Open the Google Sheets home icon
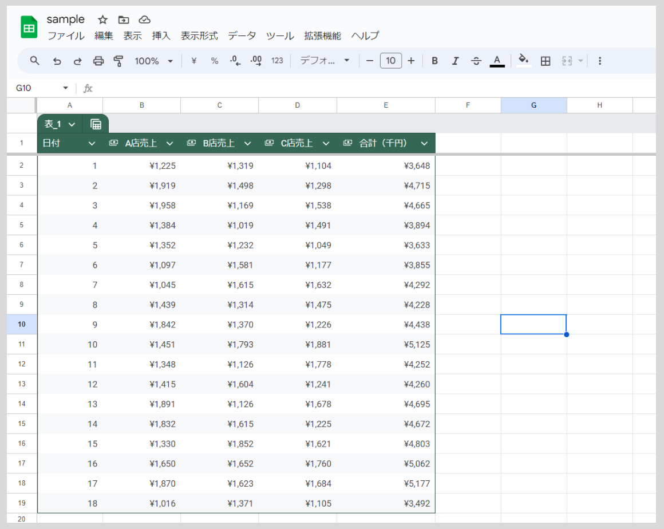The image size is (664, 529). [x=29, y=27]
